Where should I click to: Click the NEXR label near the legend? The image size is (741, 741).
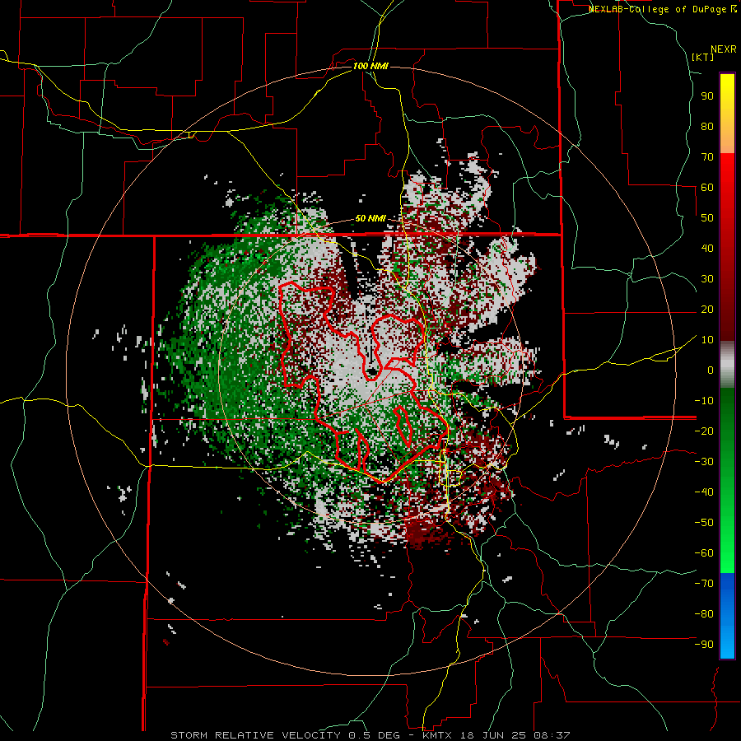point(724,49)
